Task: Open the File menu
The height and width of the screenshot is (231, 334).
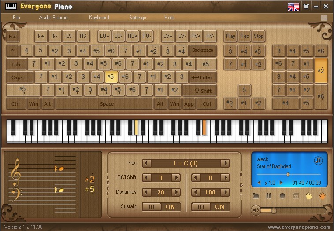Action: point(16,18)
